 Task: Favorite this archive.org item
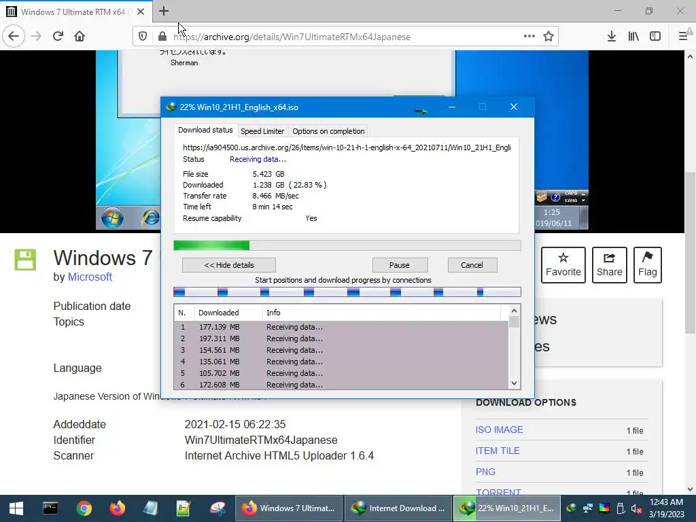tap(563, 265)
